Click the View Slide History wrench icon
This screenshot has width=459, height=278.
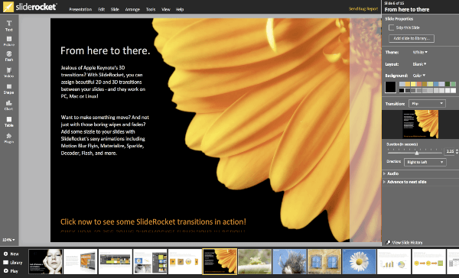pyautogui.click(x=388, y=242)
